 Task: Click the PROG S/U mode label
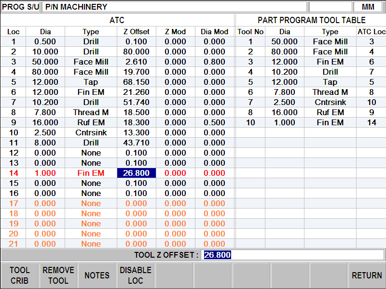[20, 6]
